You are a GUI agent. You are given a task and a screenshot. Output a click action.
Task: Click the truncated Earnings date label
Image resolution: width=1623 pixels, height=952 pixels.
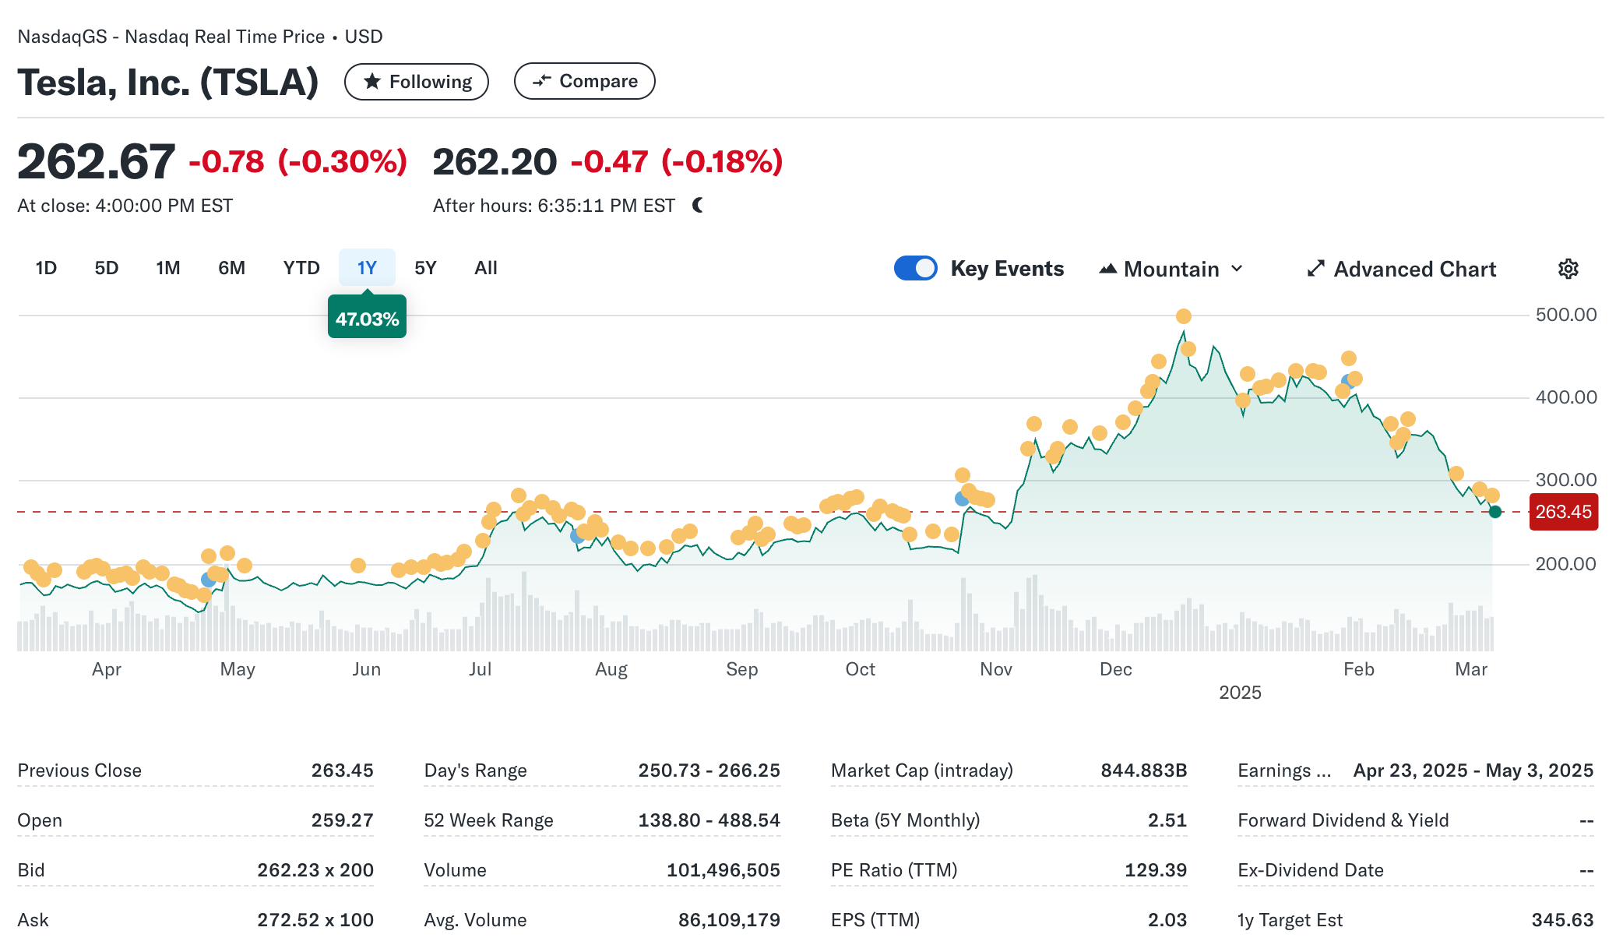(1284, 770)
